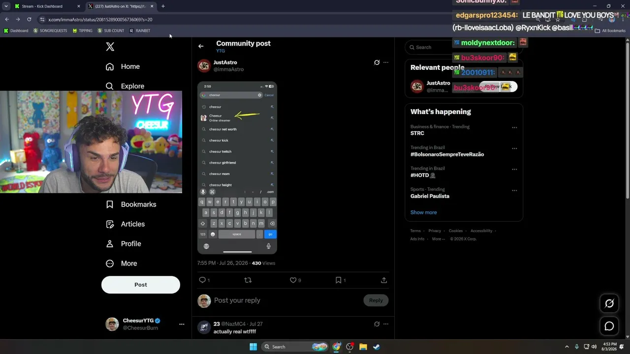Open the Dashboard bookmark
This screenshot has width=630, height=354.
(16, 30)
